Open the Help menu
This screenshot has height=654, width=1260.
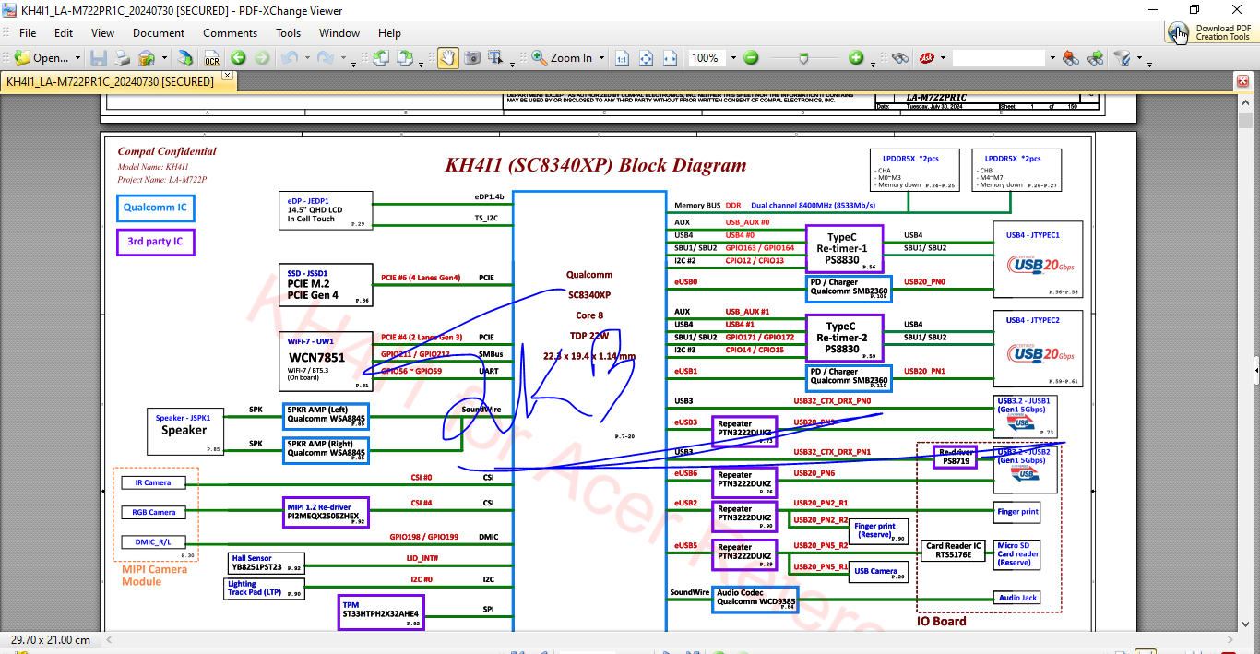point(389,32)
